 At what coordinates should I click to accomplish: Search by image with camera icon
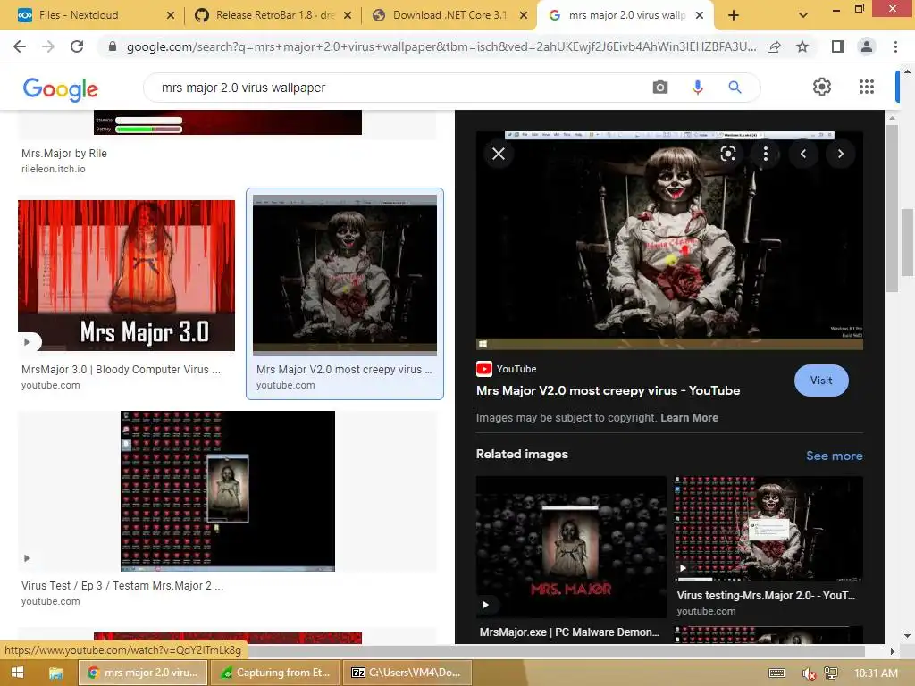(660, 88)
